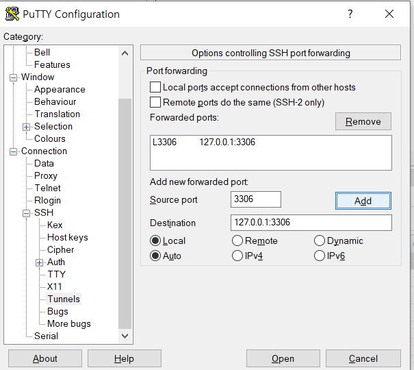The width and height of the screenshot is (414, 370).
Task: Collapse the SSH tree node
Action: [x=26, y=213]
